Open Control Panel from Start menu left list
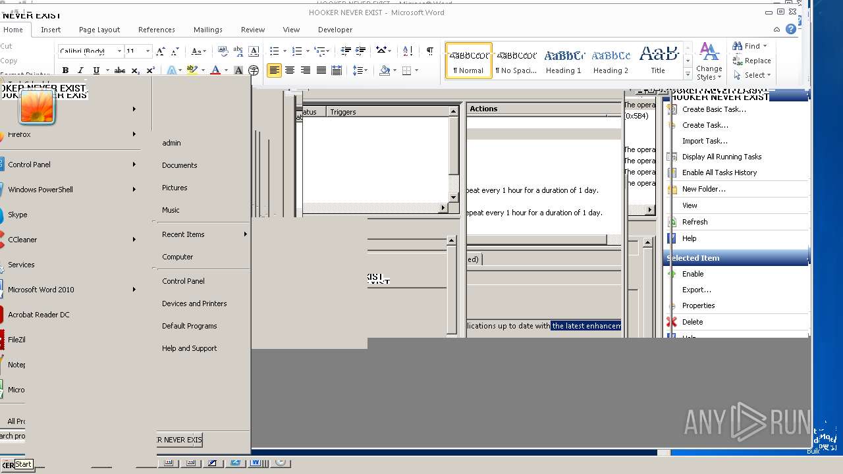This screenshot has width=843, height=474. (x=29, y=165)
